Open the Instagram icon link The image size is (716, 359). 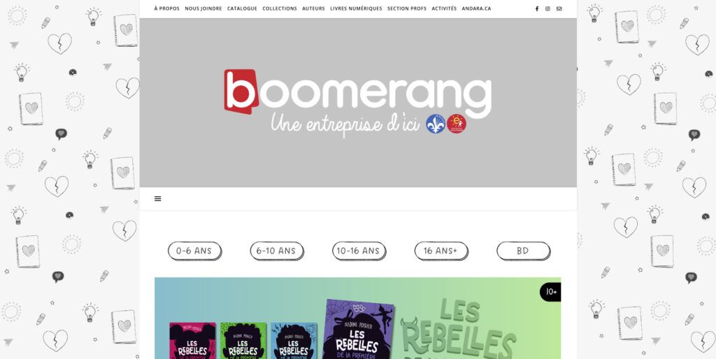[x=547, y=8]
